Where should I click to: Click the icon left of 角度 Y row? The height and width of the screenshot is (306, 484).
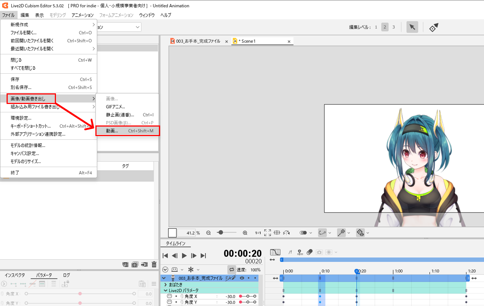click(169, 302)
